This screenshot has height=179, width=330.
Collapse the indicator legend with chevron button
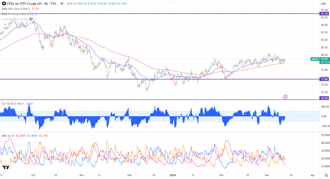pos(5,24)
